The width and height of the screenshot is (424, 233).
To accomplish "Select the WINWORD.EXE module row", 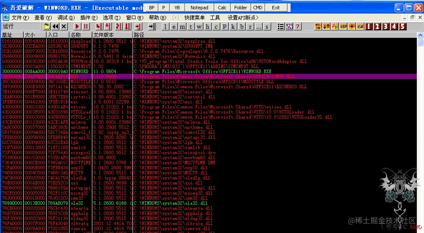I will click(x=208, y=71).
